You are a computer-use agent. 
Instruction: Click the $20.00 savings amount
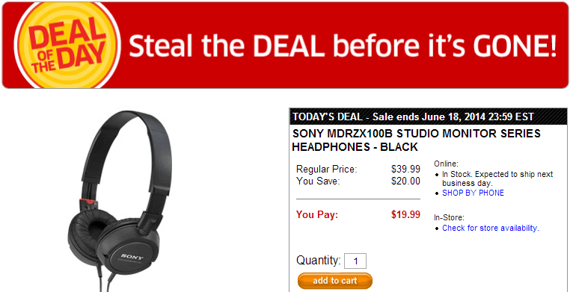(x=405, y=181)
